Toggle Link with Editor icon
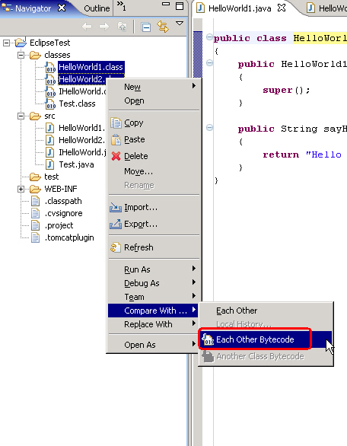Viewport: 347px width, 446px height. point(163,27)
